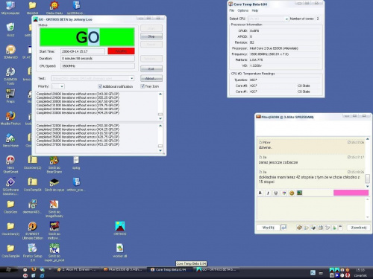This screenshot has height=279, width=373.
Task: Open the Core Temp Options menu
Action: click(x=243, y=10)
